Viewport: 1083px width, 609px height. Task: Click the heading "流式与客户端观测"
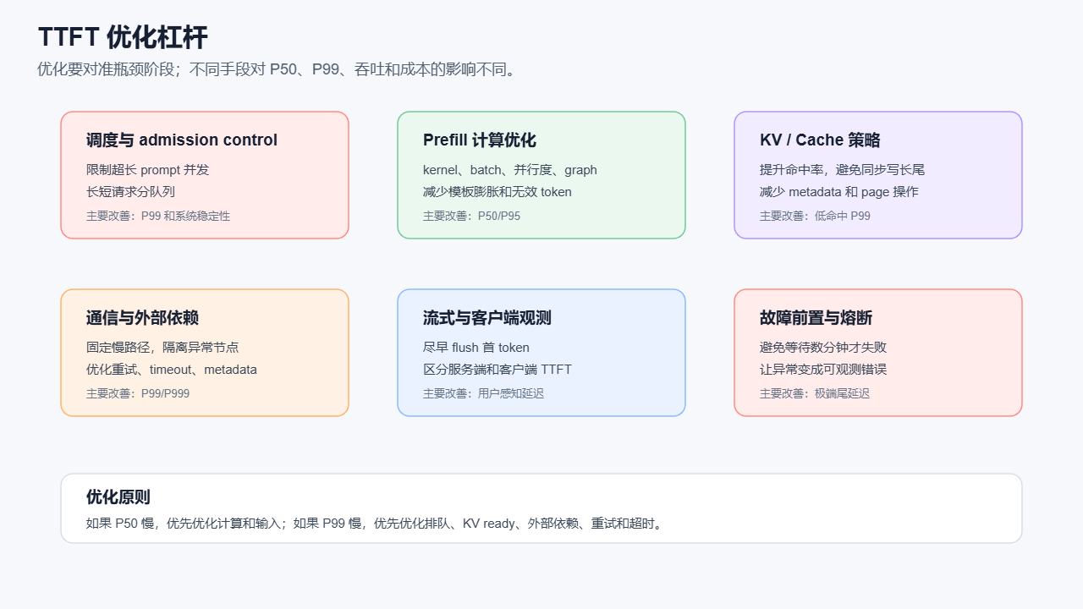487,318
